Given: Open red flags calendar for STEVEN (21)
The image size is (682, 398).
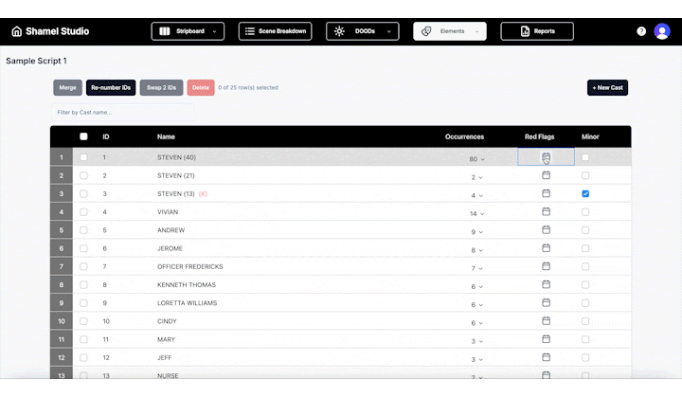Looking at the screenshot, I should (546, 175).
